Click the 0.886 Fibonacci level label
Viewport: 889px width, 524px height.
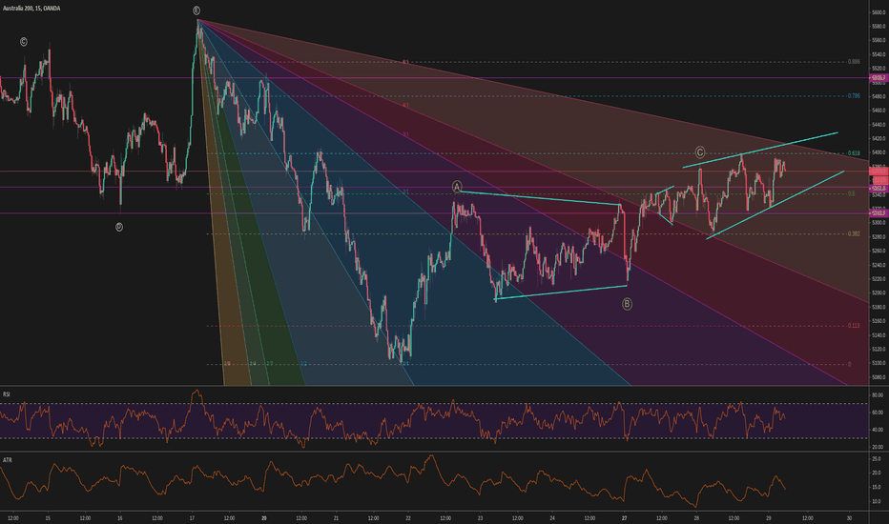click(854, 62)
